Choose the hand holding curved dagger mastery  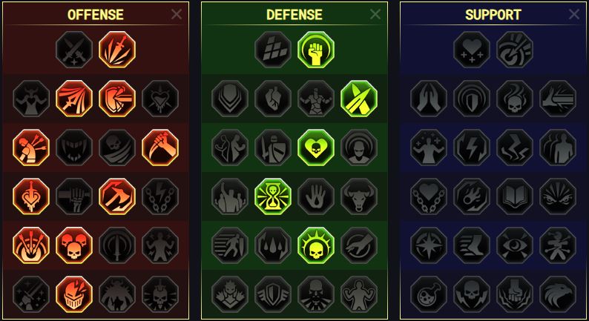click(160, 148)
